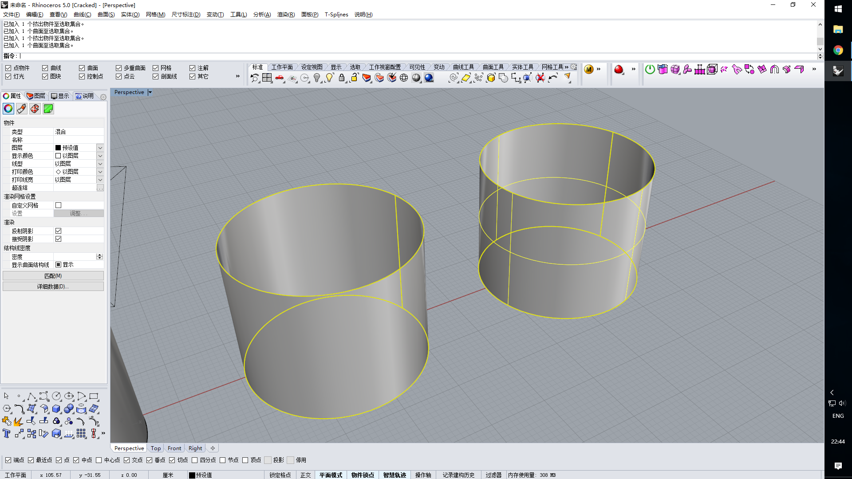
Task: Open the 实体(O) menu
Action: point(130,15)
